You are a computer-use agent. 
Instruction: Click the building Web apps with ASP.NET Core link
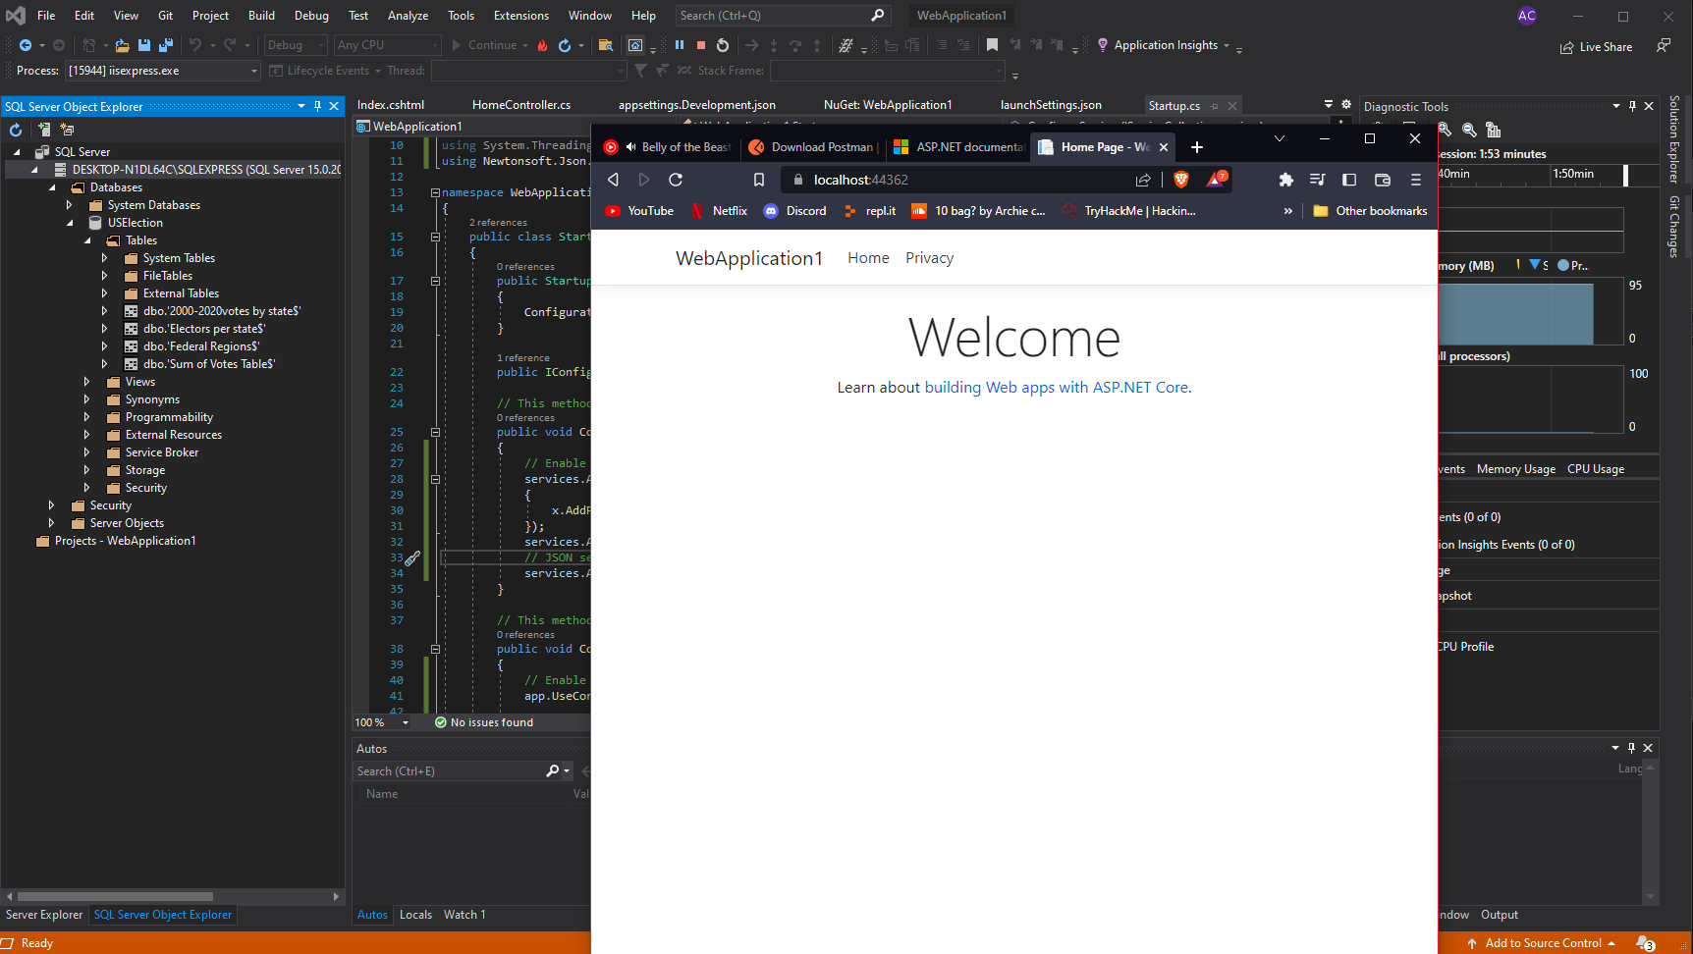(1056, 387)
